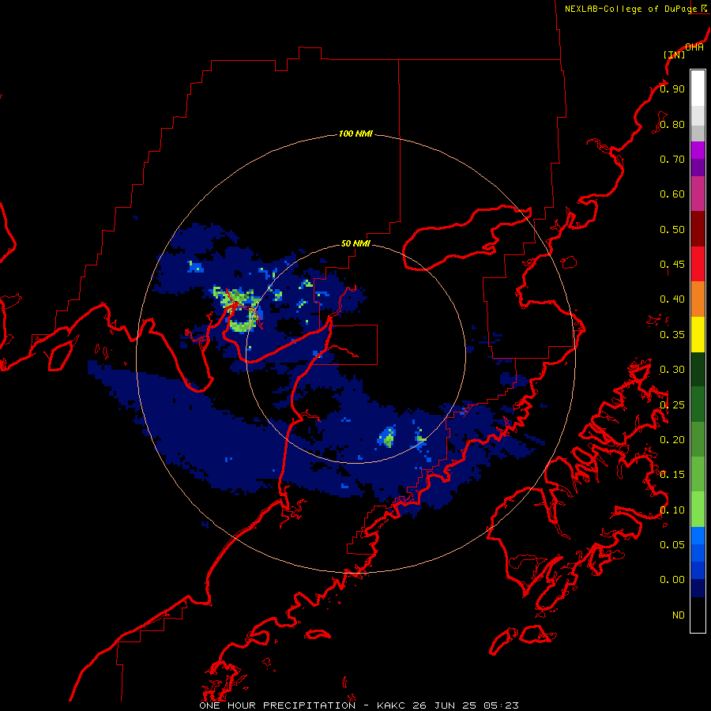This screenshot has height=711, width=711.
Task: Select the brightest light green swatch beside 0.10
Action: pyautogui.click(x=698, y=510)
